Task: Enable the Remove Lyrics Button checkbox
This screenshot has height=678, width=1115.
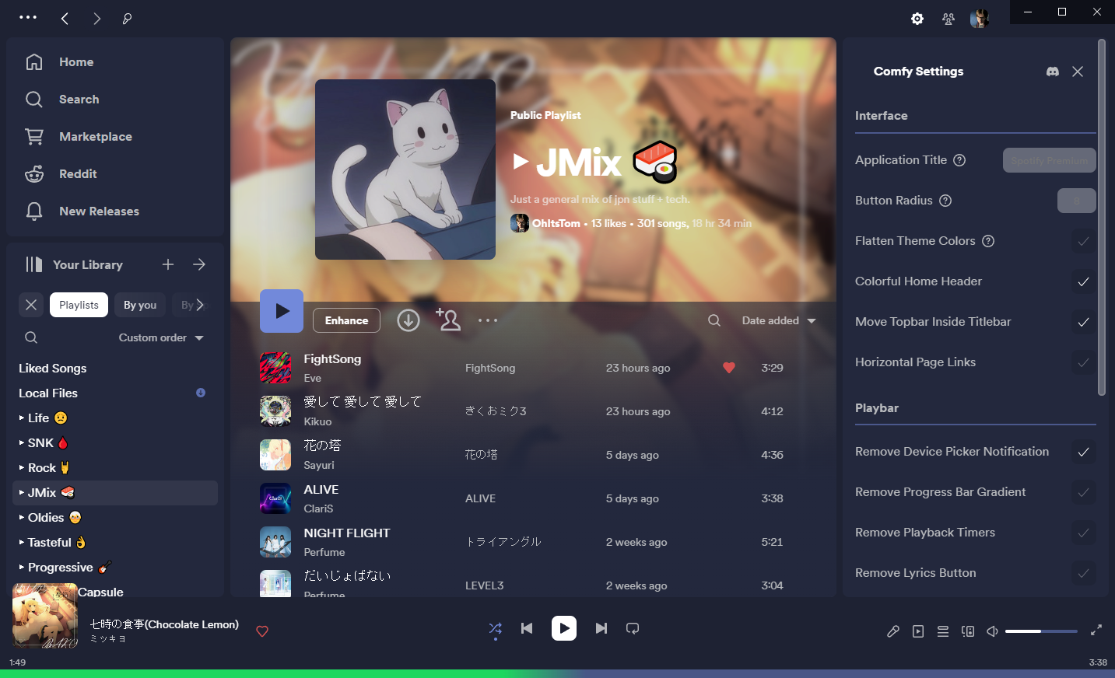Action: pos(1083,573)
